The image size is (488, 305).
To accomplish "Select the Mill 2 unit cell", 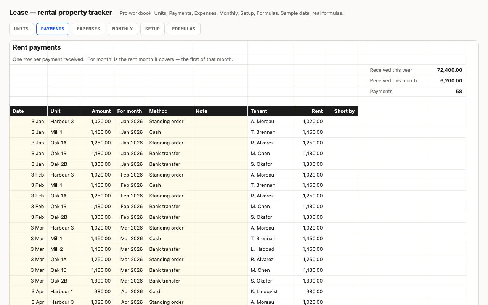I will 65,249.
